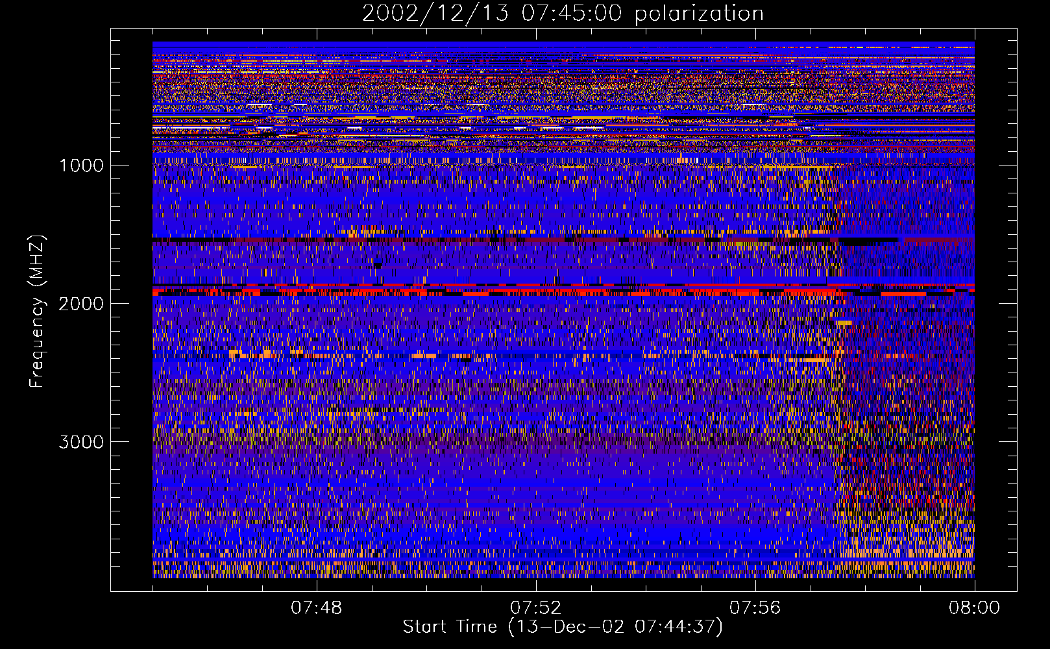Click the 2000 frequency tick label

pos(81,304)
